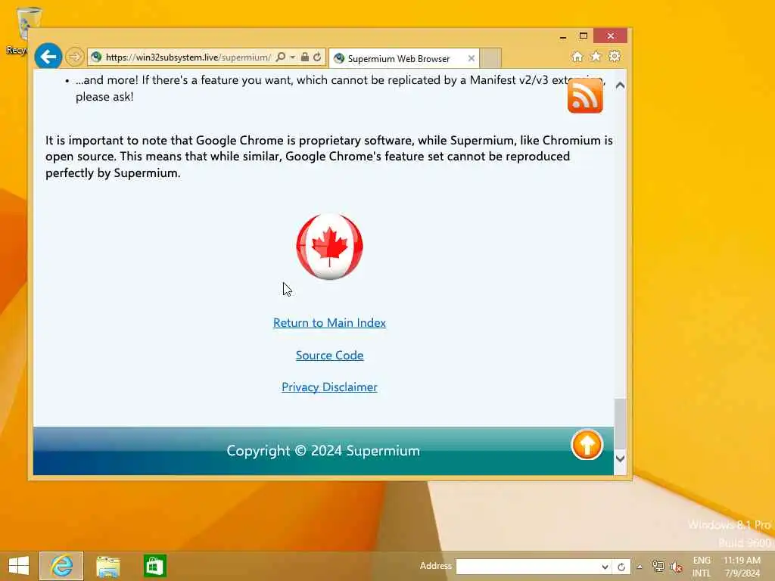Open the network status tray icon
The width and height of the screenshot is (775, 581).
pyautogui.click(x=658, y=567)
